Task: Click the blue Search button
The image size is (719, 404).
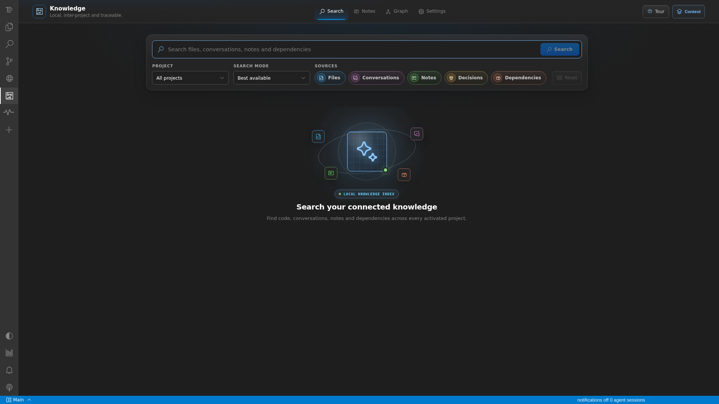Action: pos(560,49)
